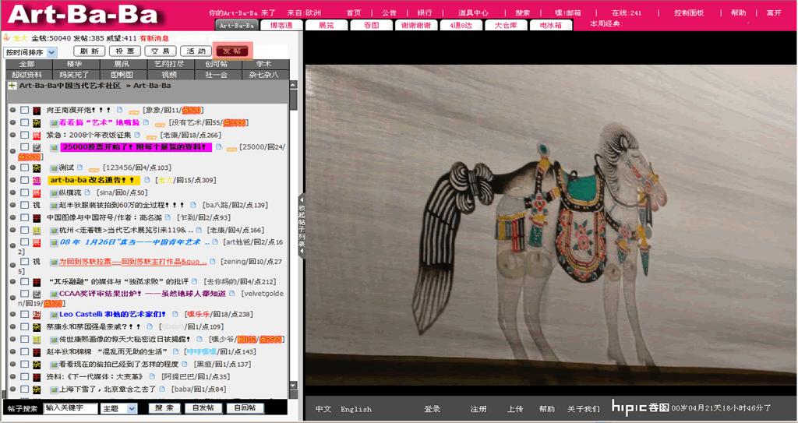Click the page icon after 赵半狄服装被拍到60万的全过程
798x423 pixels.
point(193,205)
